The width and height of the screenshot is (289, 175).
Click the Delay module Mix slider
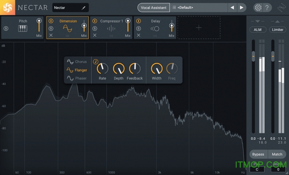(x=171, y=26)
